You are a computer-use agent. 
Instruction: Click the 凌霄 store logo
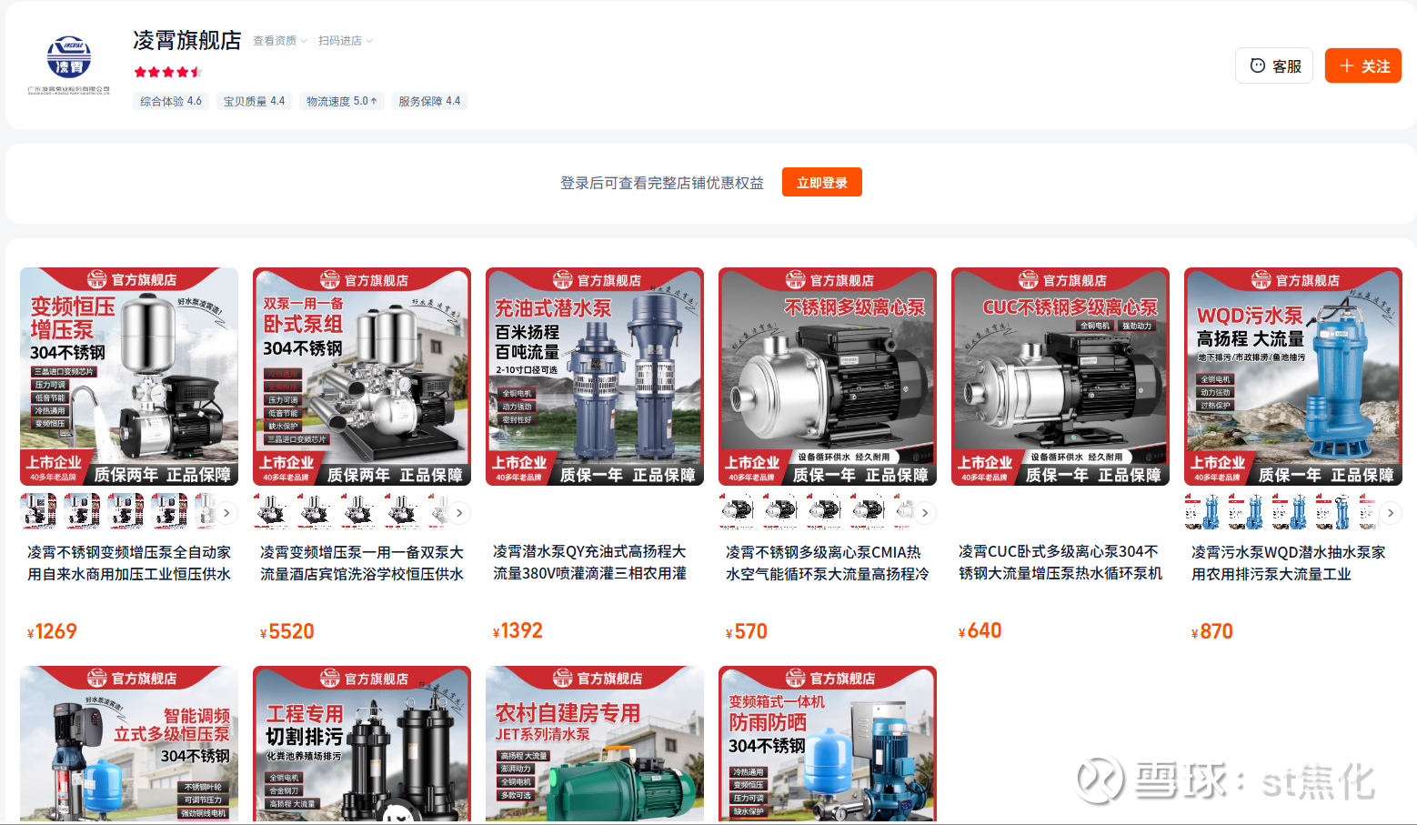click(x=69, y=65)
